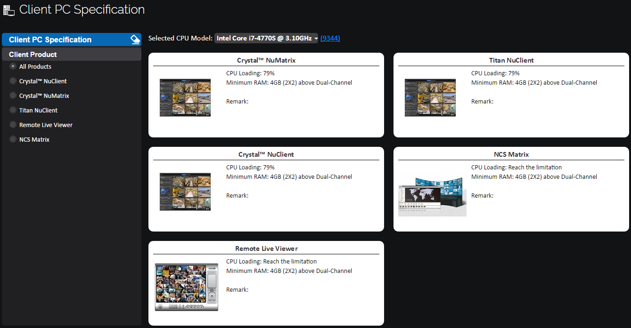
Task: Choose Remote Live Viewer radio option
Action: 13,125
